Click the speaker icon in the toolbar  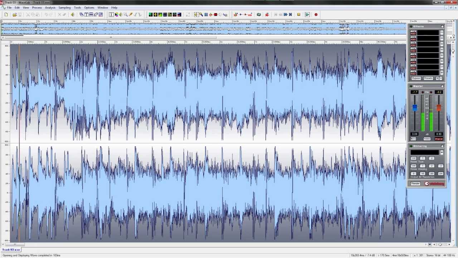point(73,15)
